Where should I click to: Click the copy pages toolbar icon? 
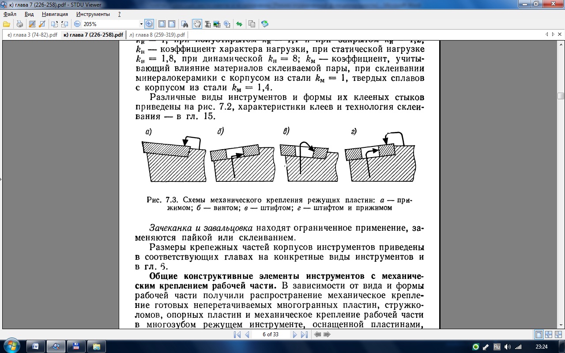coord(252,24)
